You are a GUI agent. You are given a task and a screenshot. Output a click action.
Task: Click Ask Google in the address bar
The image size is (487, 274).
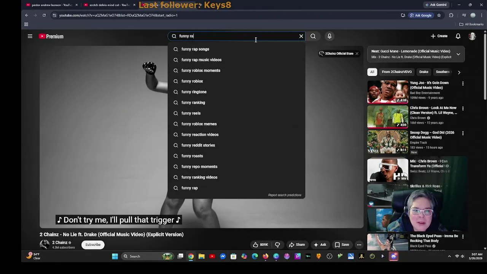pos(420,15)
